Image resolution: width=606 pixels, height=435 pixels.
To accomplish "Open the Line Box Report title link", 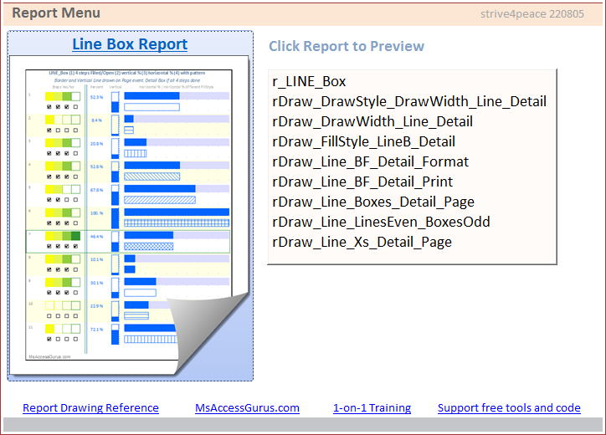I will click(130, 44).
